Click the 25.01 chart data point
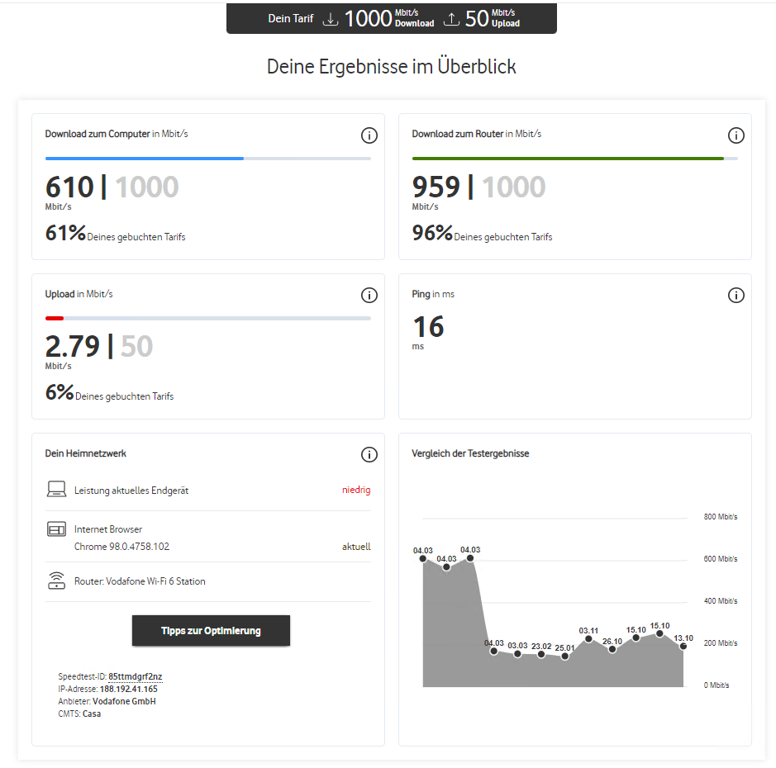 [564, 657]
